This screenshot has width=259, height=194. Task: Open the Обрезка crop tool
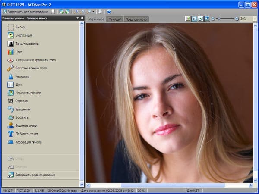tap(18, 101)
